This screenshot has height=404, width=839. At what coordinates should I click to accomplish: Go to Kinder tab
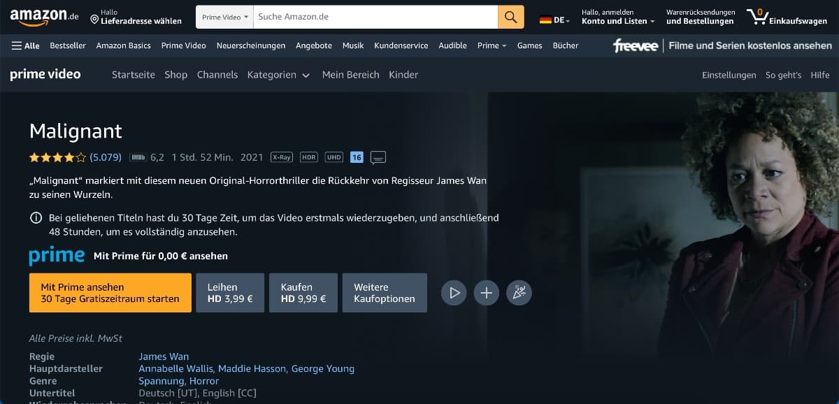(403, 75)
